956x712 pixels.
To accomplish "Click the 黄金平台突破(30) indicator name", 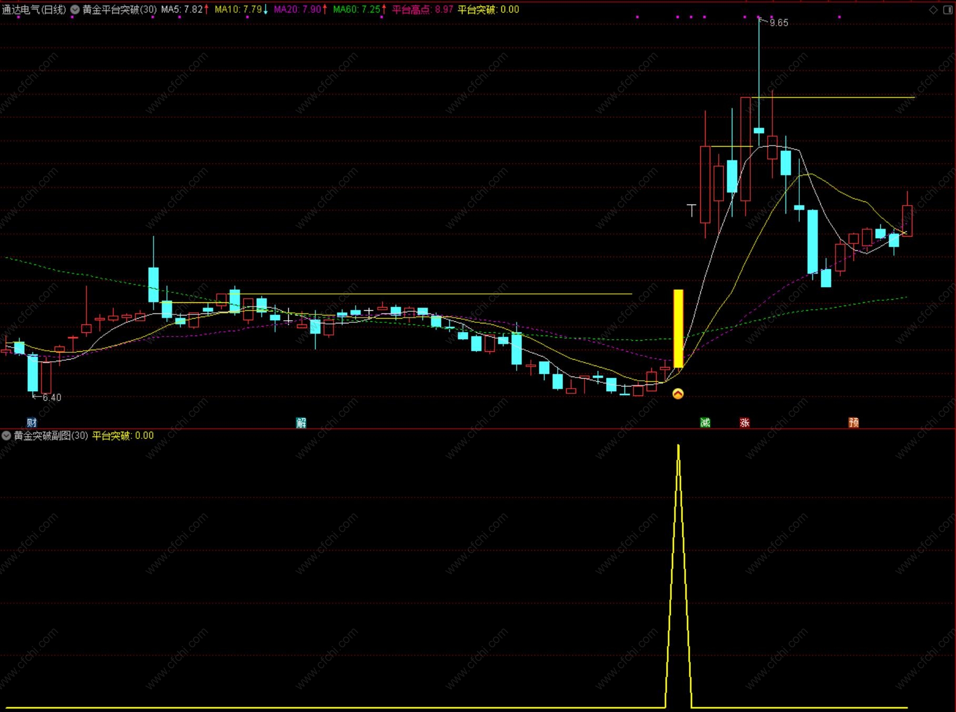I will (119, 9).
